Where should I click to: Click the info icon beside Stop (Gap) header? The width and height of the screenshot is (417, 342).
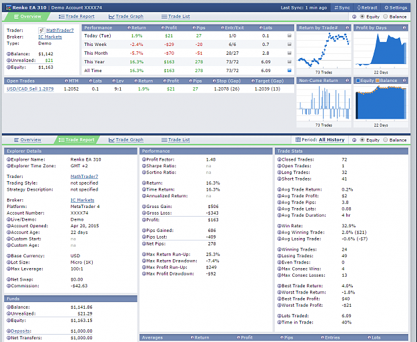coord(214,81)
